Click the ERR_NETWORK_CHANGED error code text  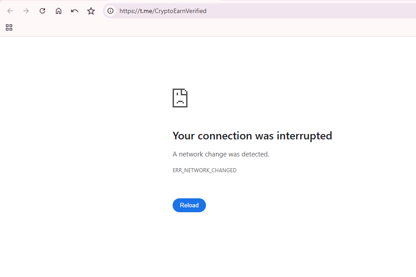(x=204, y=170)
